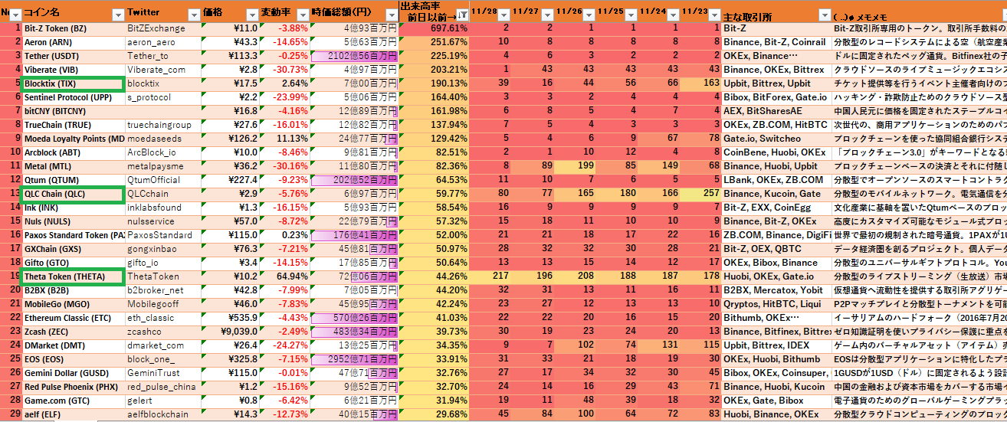The height and width of the screenshot is (422, 1007).
Task: Select the Ethereum Classic (ETC) cell
Action: coord(73,318)
